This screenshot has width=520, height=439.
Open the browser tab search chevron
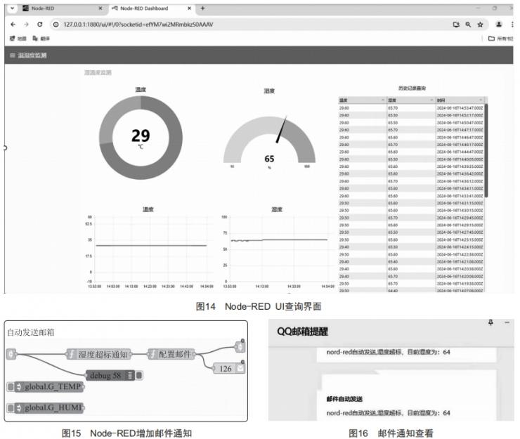pyautogui.click(x=12, y=8)
